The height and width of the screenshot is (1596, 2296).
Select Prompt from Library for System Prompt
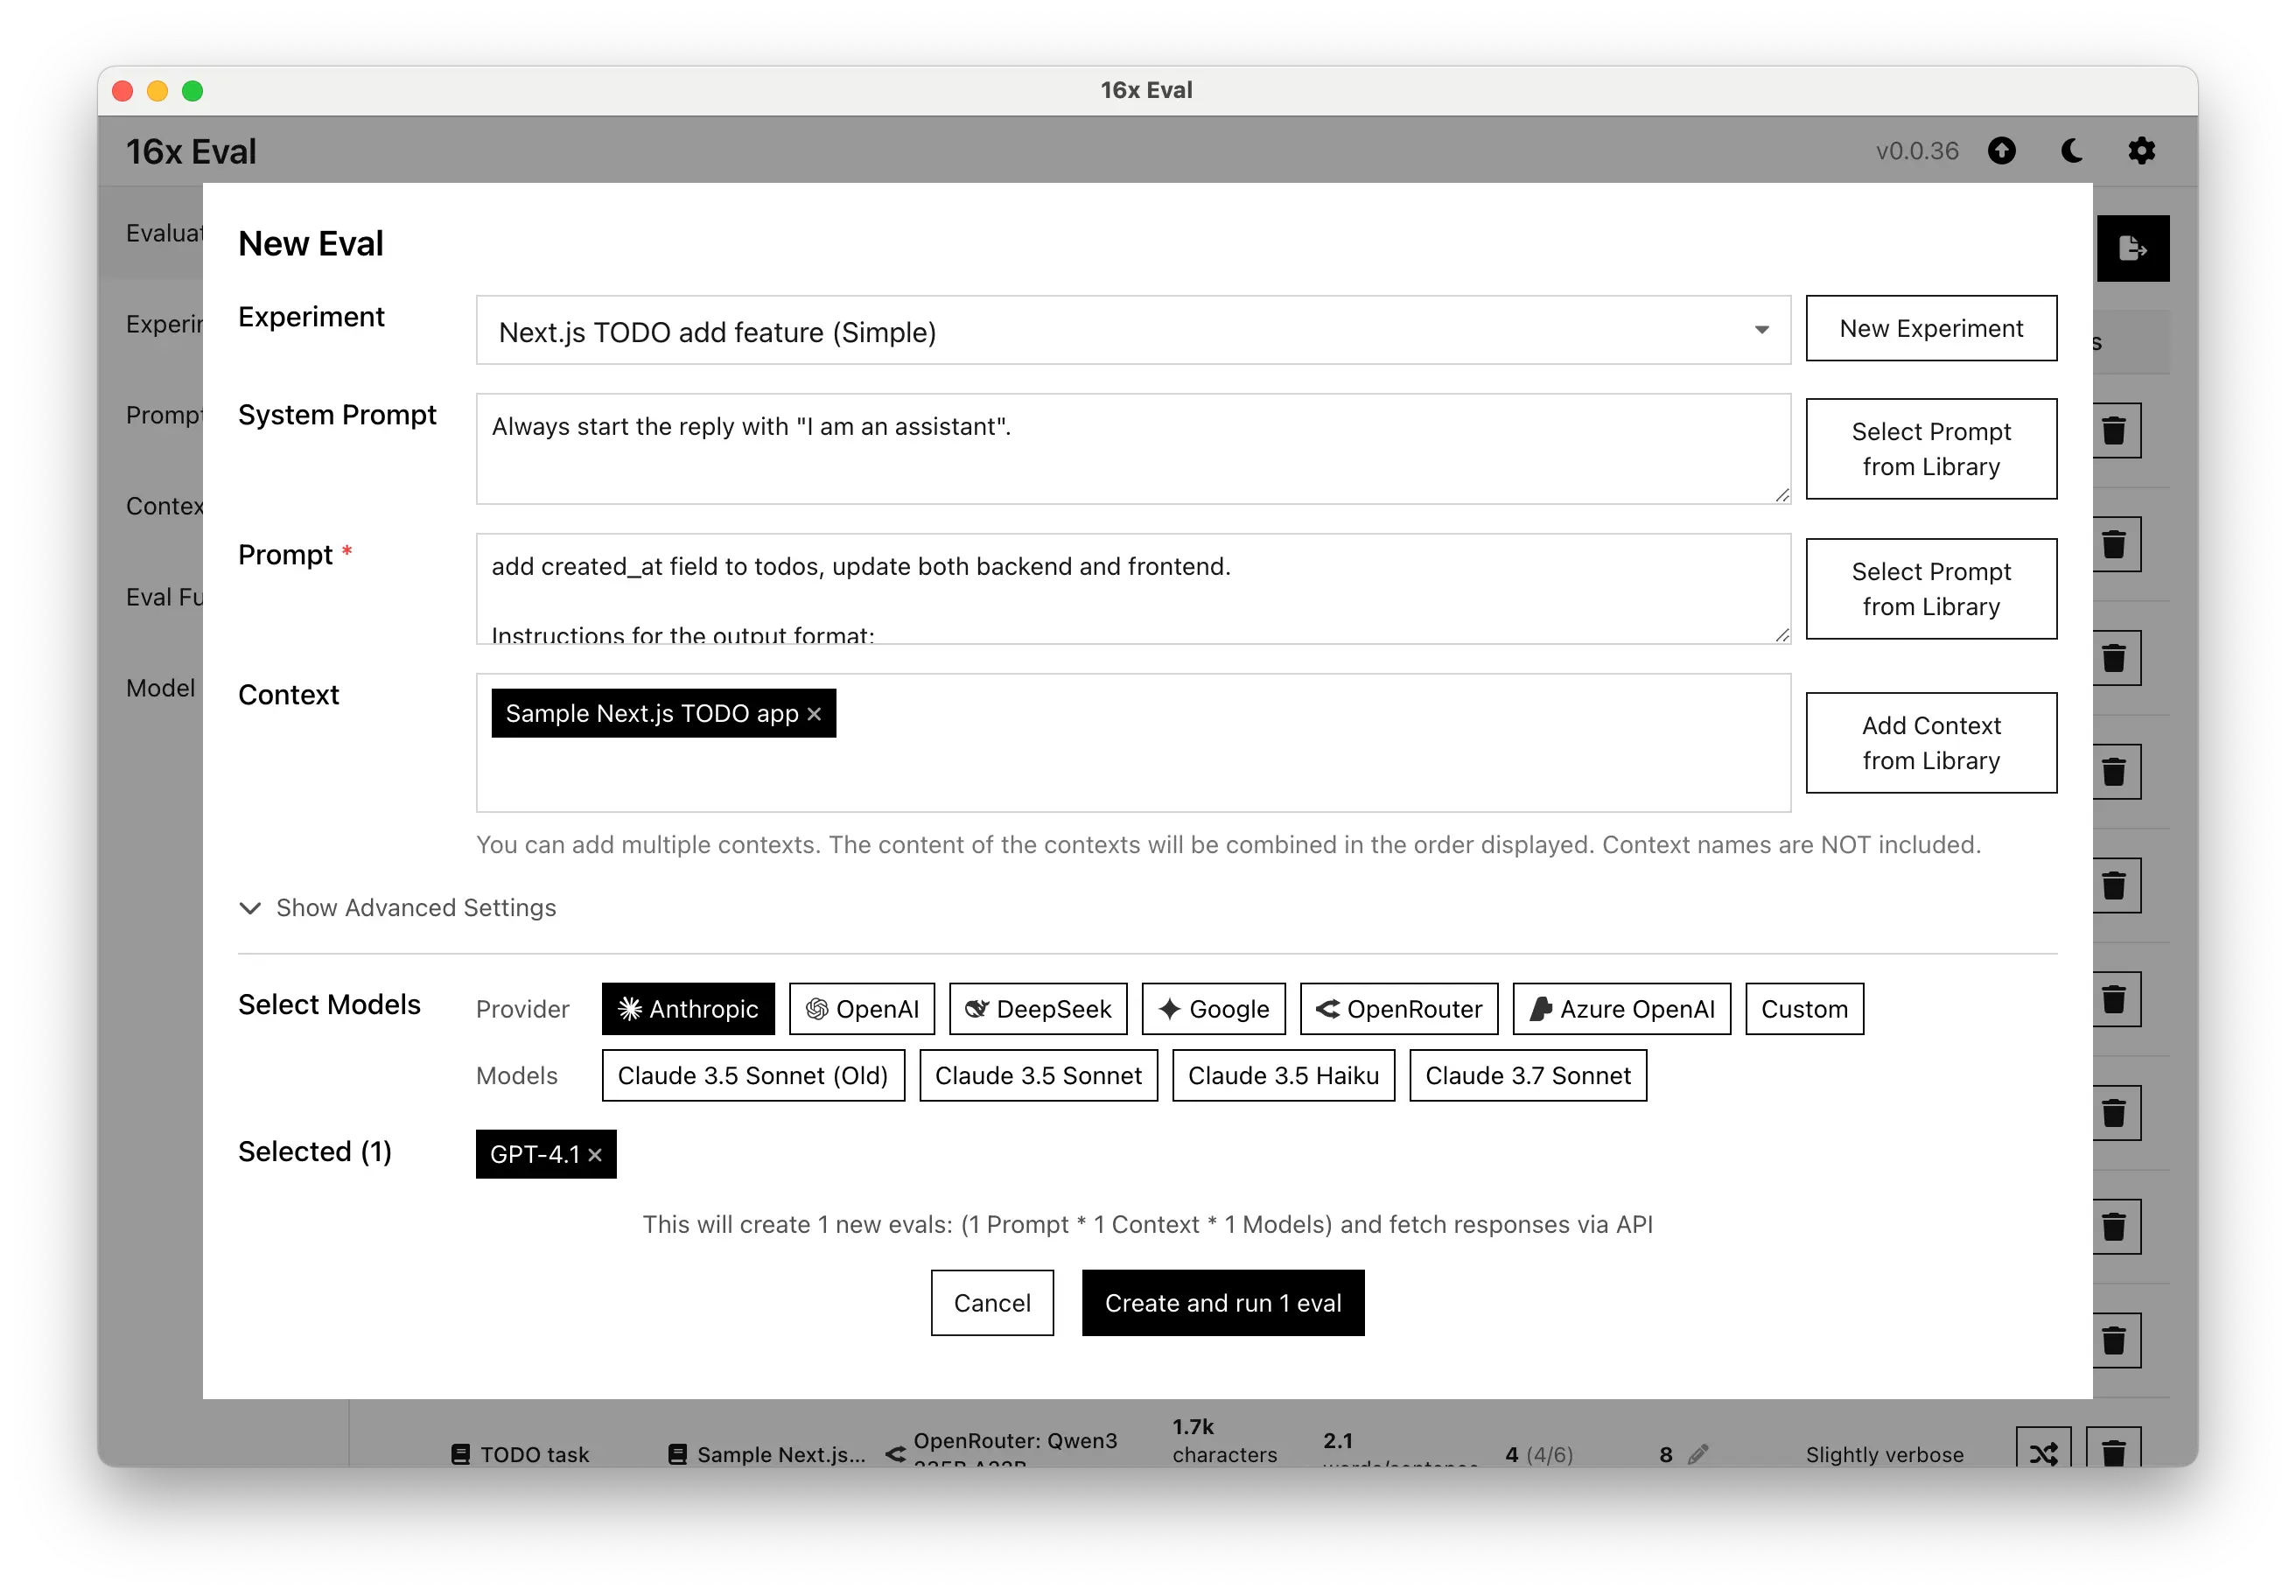click(1931, 449)
